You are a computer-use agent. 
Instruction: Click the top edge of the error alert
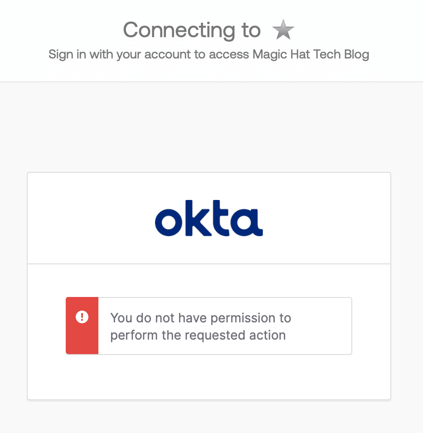[x=209, y=298]
